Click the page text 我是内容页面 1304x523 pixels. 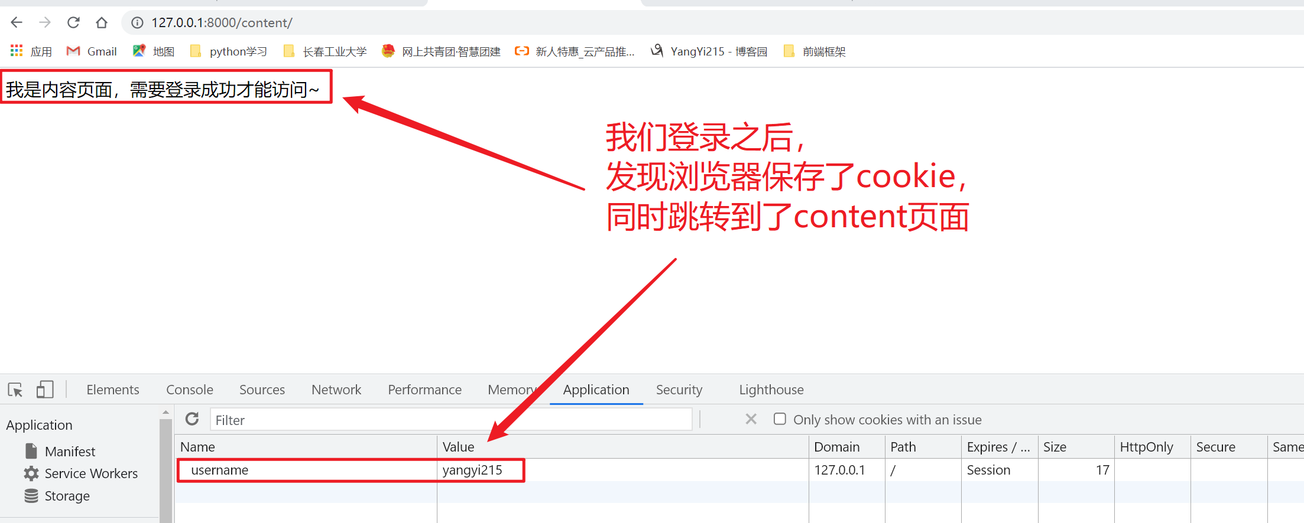click(59, 90)
